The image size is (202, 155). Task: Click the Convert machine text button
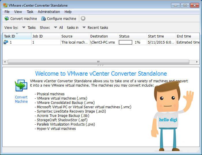pyautogui.click(x=24, y=19)
